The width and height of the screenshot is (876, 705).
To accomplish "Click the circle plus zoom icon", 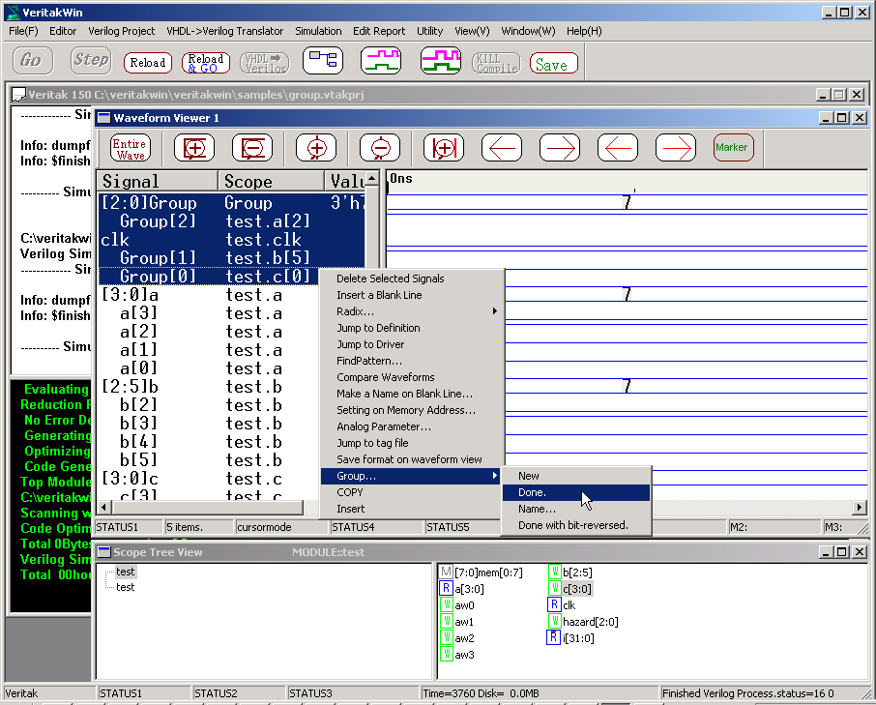I will [316, 148].
